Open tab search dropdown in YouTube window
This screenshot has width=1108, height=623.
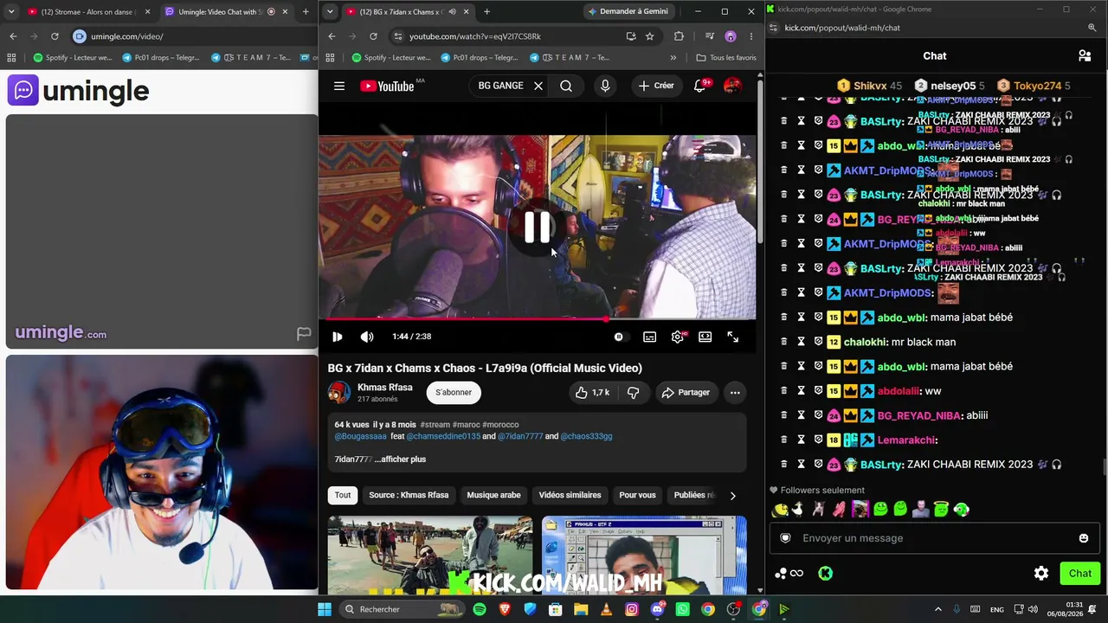tap(330, 11)
